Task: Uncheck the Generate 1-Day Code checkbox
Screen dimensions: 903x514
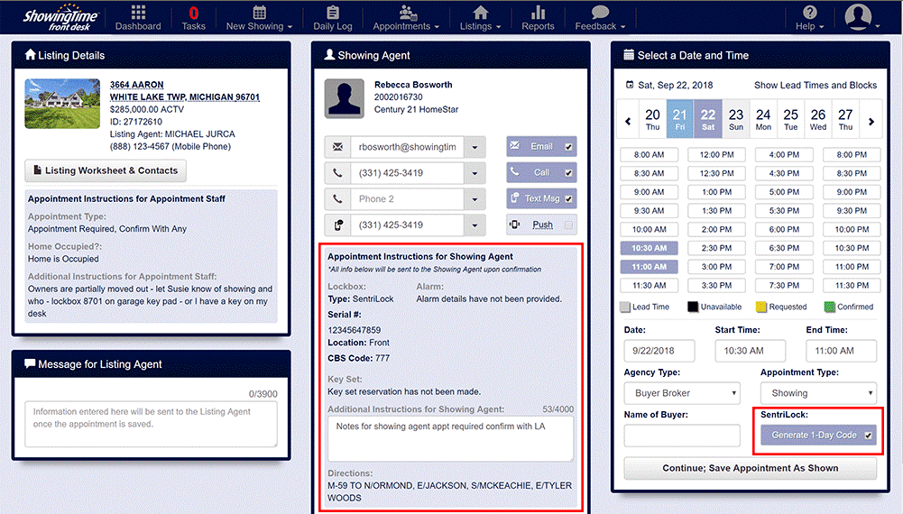Action: click(868, 436)
